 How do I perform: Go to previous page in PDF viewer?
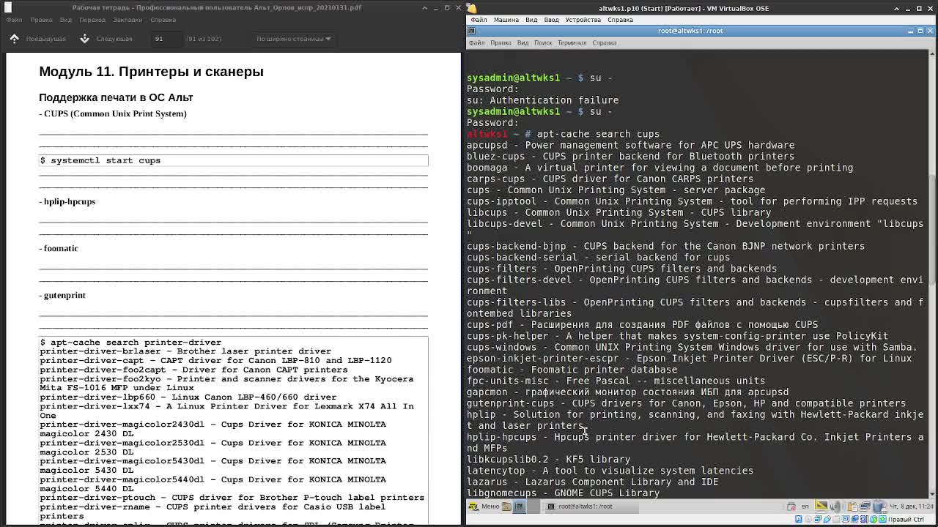pyautogui.click(x=38, y=39)
